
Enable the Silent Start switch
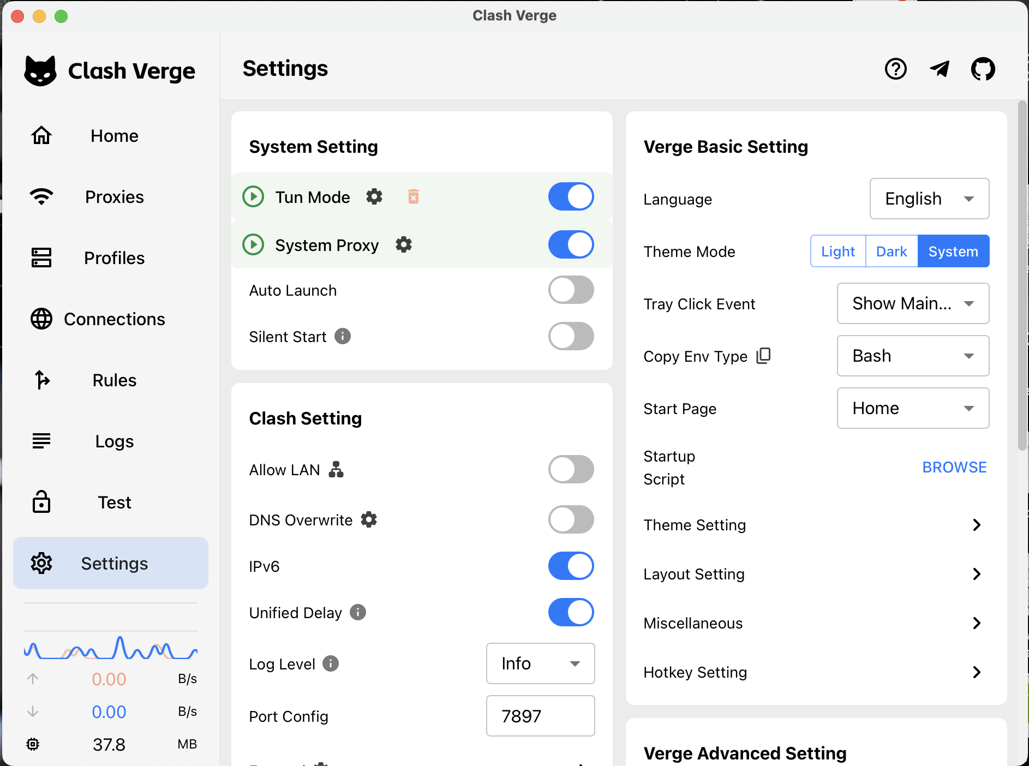coord(571,336)
